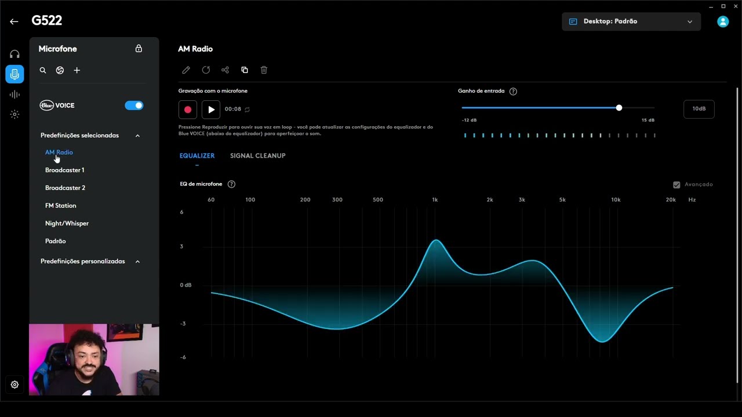
Task: Click the Microfone panel title
Action: coord(58,49)
